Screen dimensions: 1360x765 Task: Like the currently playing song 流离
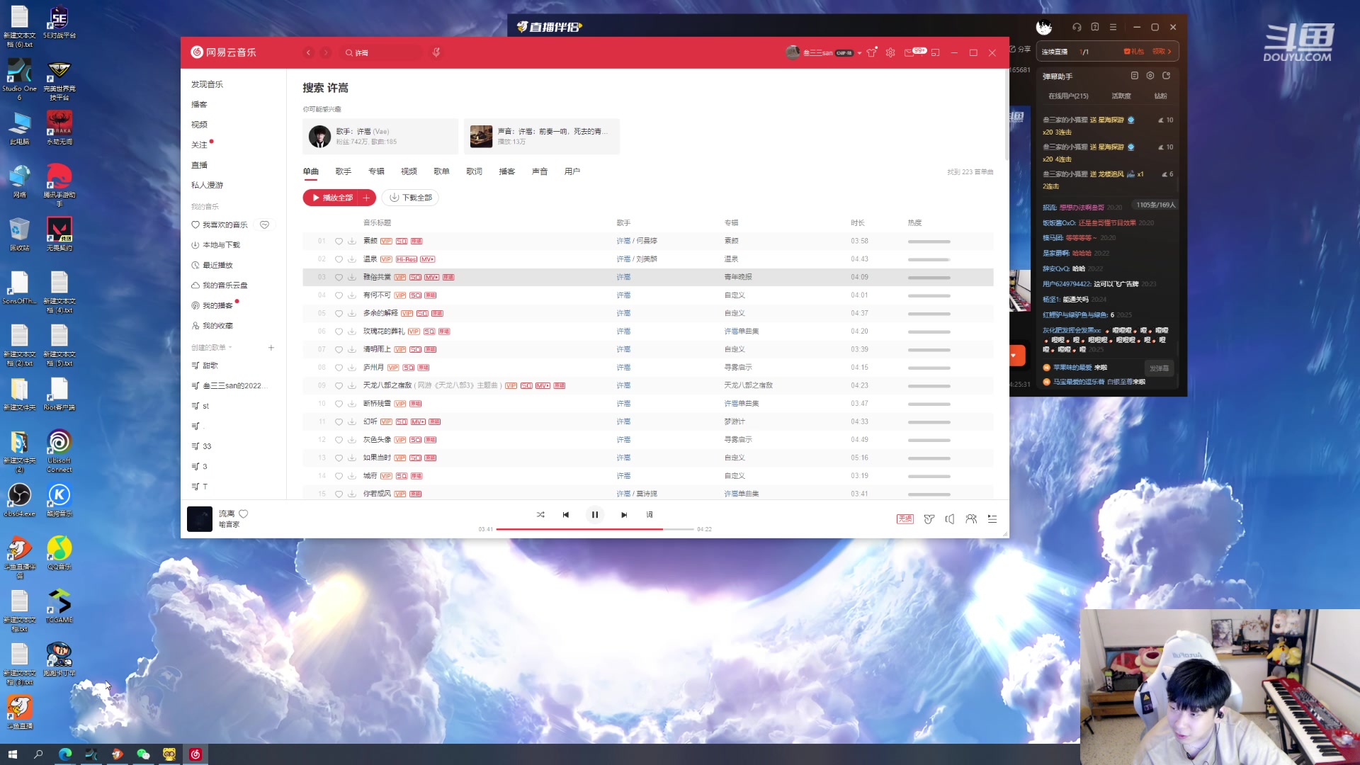pyautogui.click(x=244, y=514)
